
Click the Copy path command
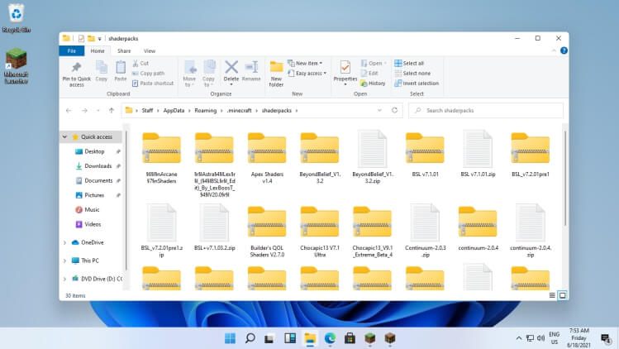148,73
